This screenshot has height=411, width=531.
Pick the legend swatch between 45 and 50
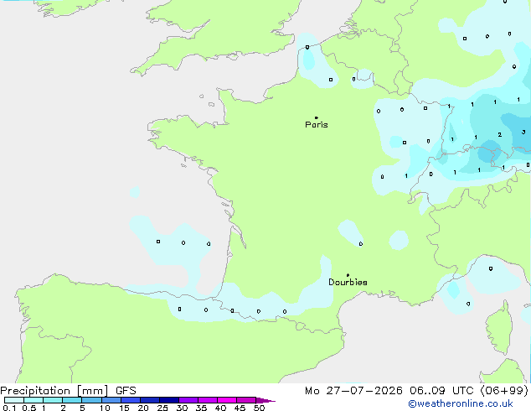tap(246, 400)
